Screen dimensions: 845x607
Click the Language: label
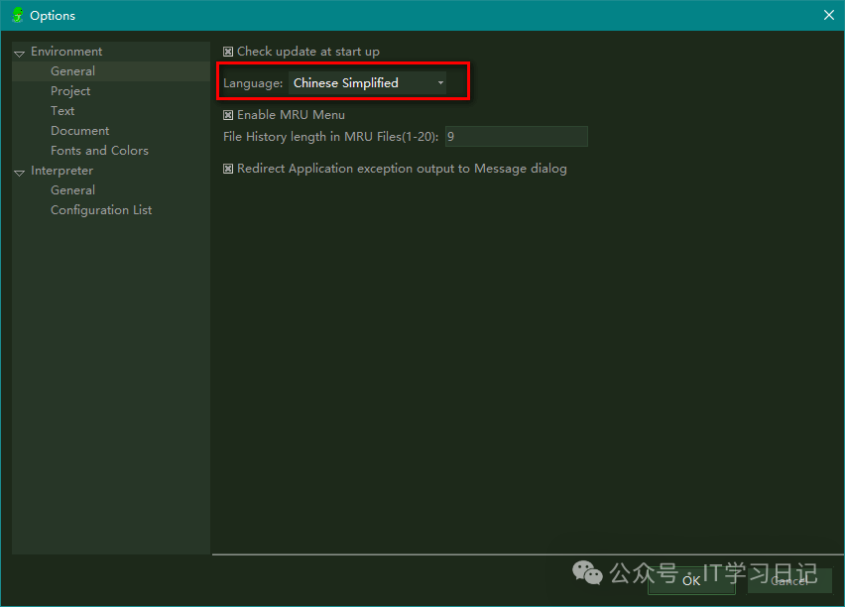[x=253, y=83]
